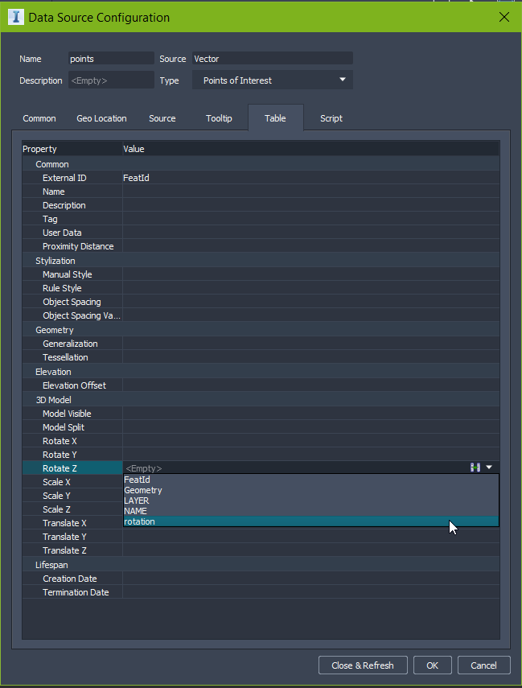
Task: Click the Close & Refresh button
Action: (363, 665)
